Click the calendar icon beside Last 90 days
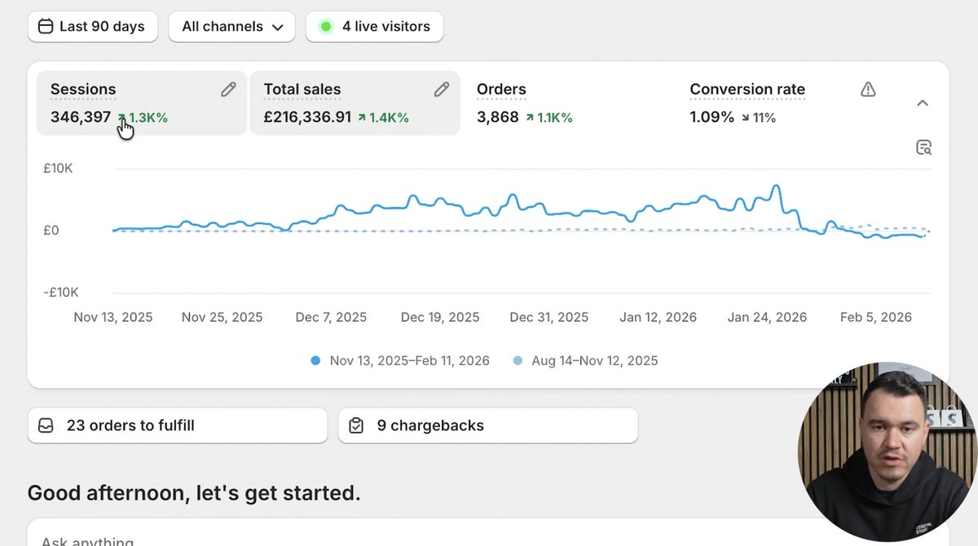The height and width of the screenshot is (546, 978). pyautogui.click(x=46, y=27)
